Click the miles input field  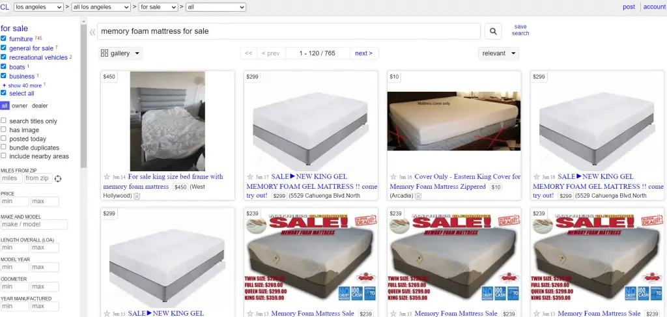12,178
